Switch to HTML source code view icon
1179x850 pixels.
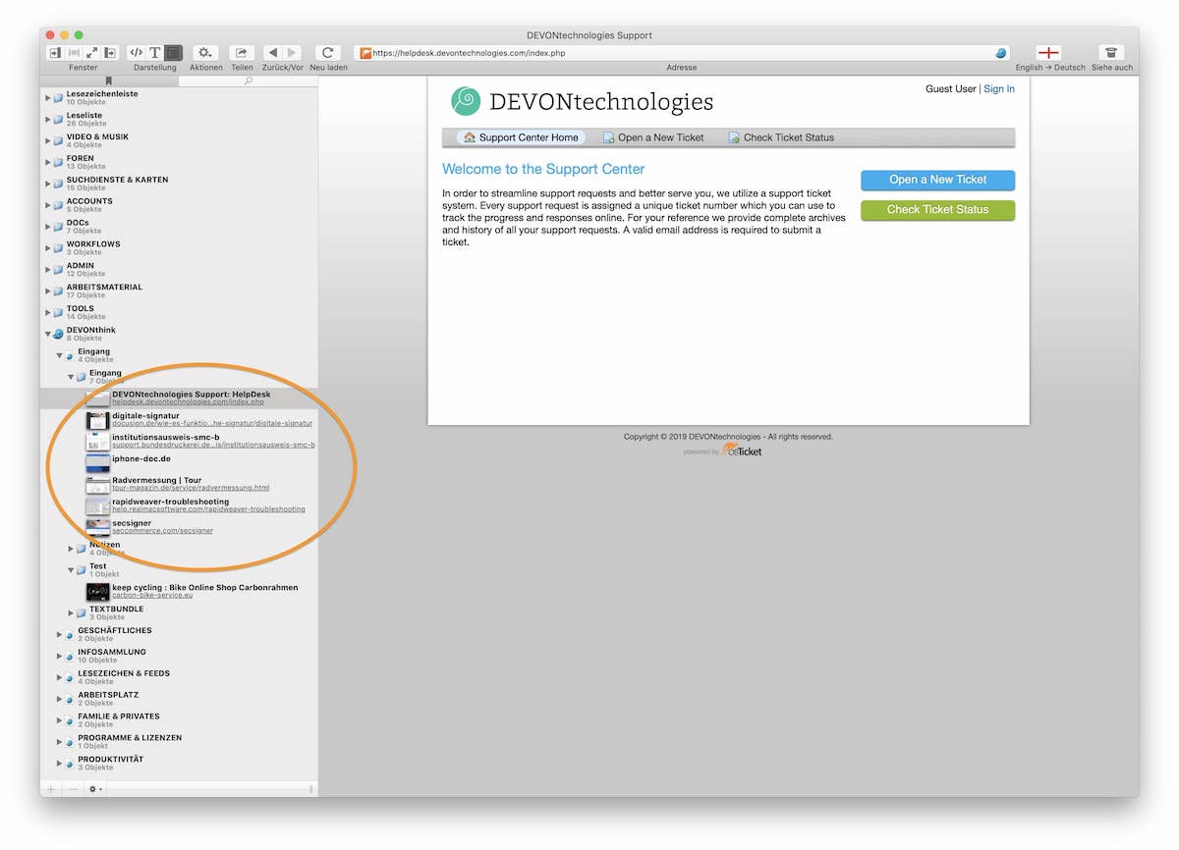(x=137, y=53)
